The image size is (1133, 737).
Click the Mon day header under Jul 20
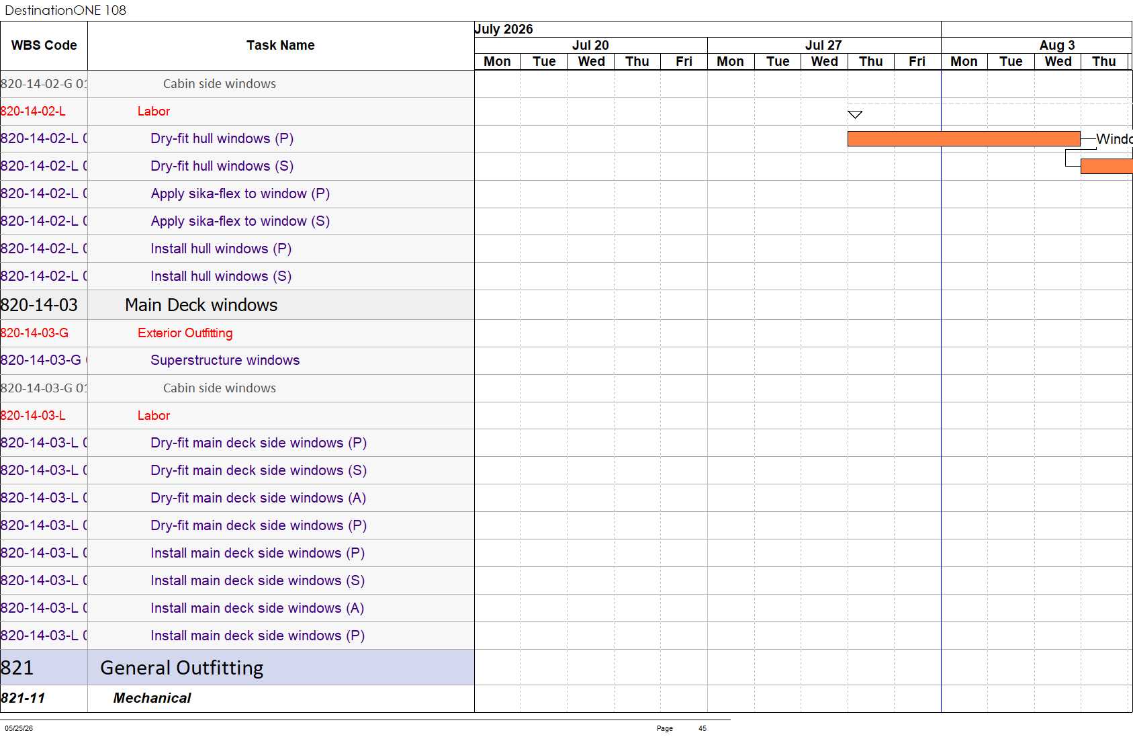(498, 62)
